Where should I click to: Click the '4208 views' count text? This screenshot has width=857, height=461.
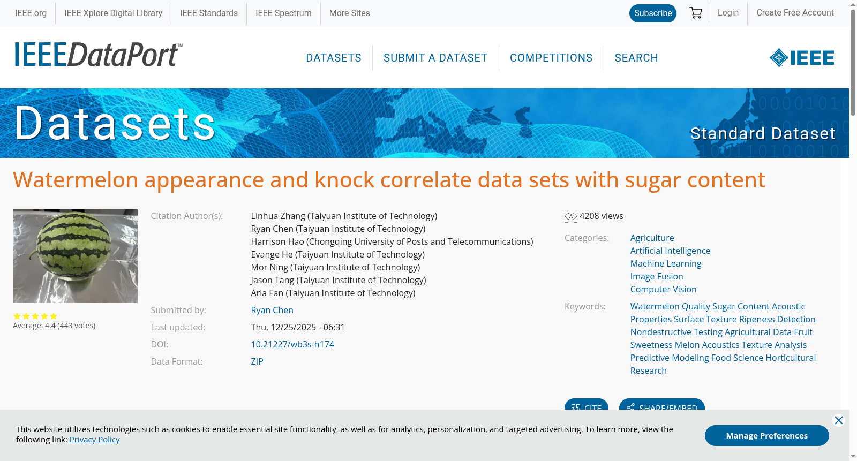[x=602, y=216]
